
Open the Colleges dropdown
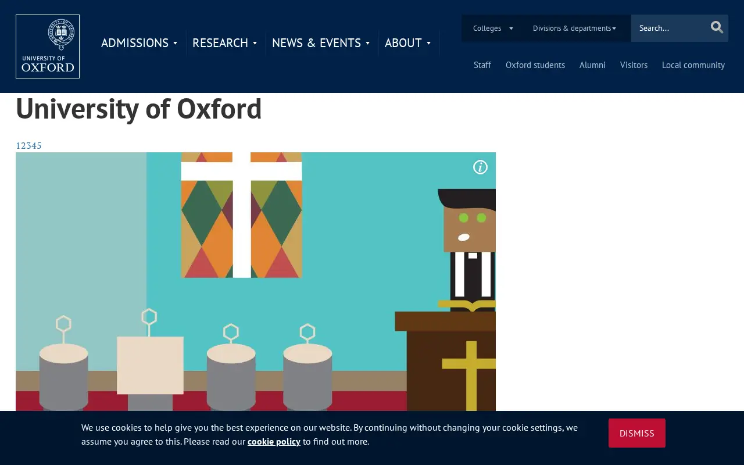pos(493,28)
